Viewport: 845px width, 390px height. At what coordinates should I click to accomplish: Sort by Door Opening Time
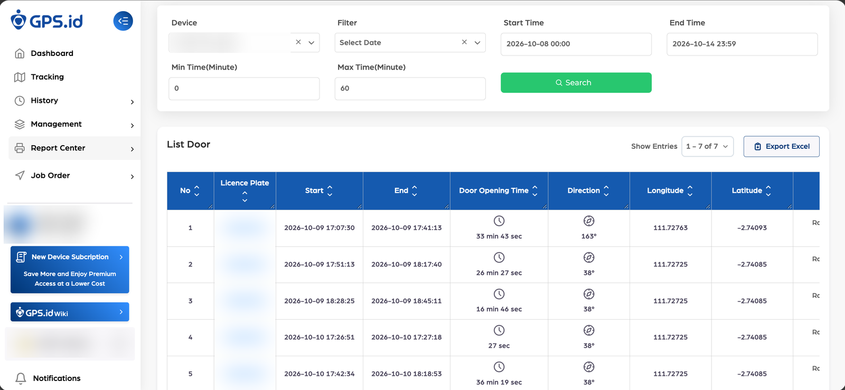[535, 191]
